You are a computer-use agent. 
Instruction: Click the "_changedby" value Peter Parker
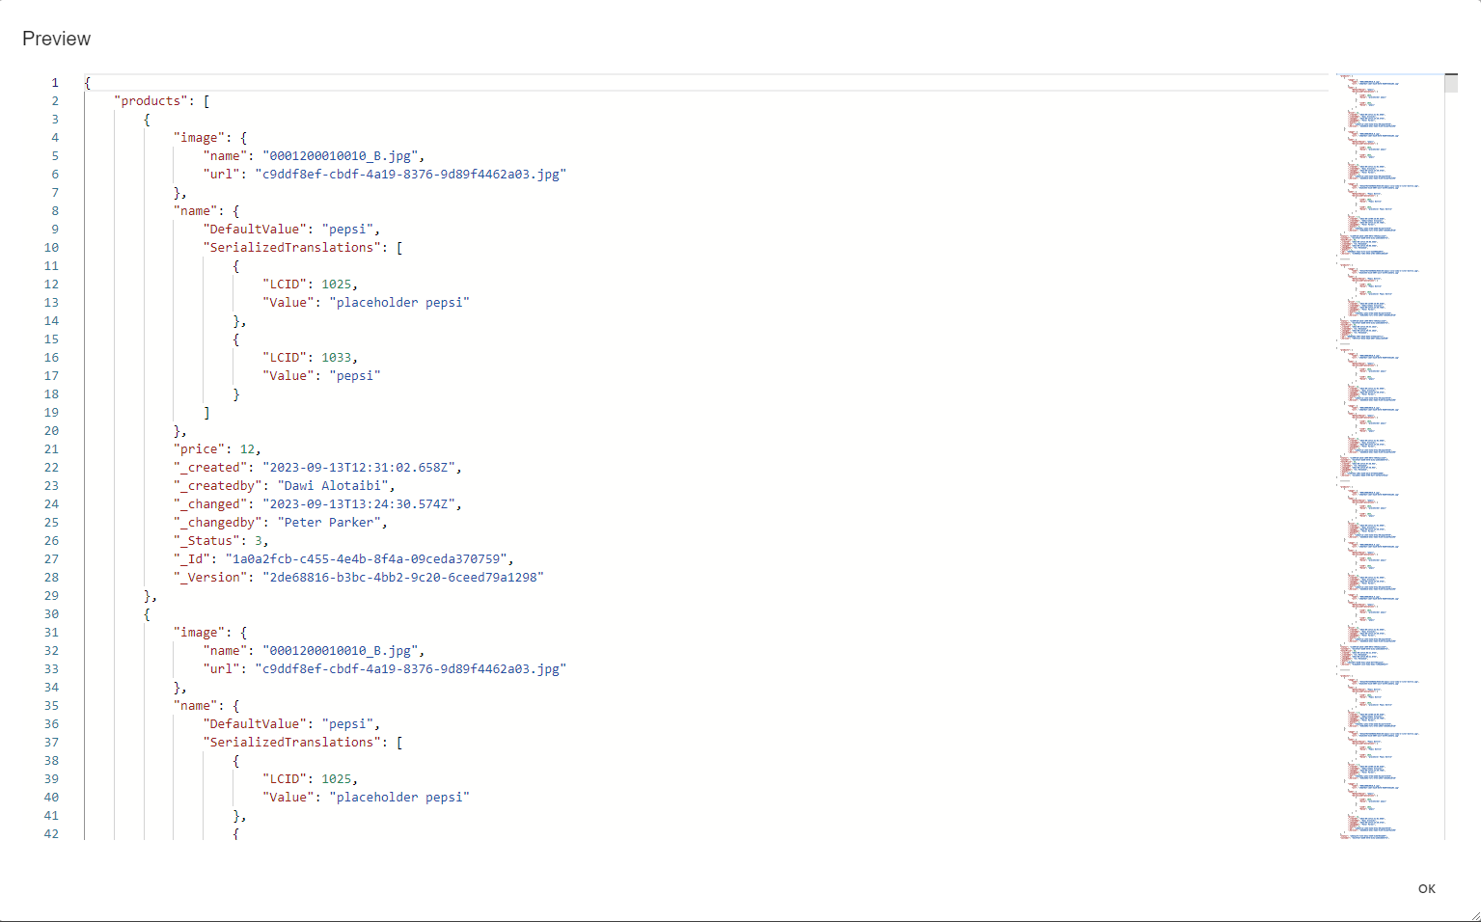(x=329, y=522)
